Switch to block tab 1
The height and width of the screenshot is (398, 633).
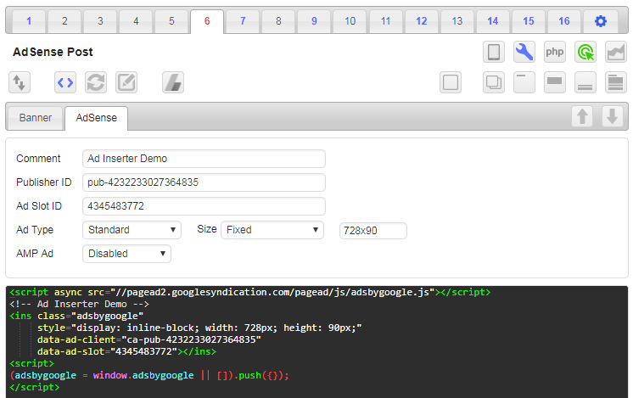click(29, 21)
